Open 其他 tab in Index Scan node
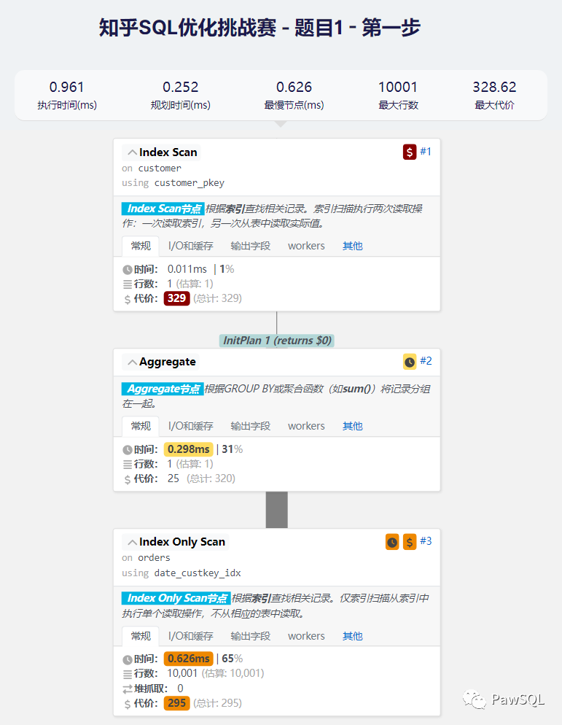The width and height of the screenshot is (562, 725). pos(353,246)
